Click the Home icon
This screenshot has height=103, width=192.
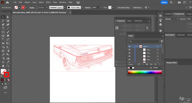(x=7, y=2)
